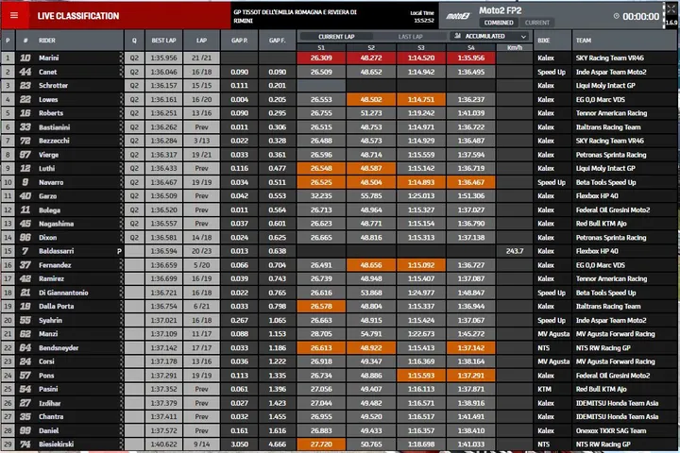Click Dixon's lap count 14/18
The image size is (680, 453).
tap(202, 238)
